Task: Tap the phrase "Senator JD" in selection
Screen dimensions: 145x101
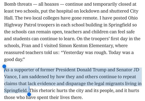Action: pyautogui.click(x=128, y=70)
